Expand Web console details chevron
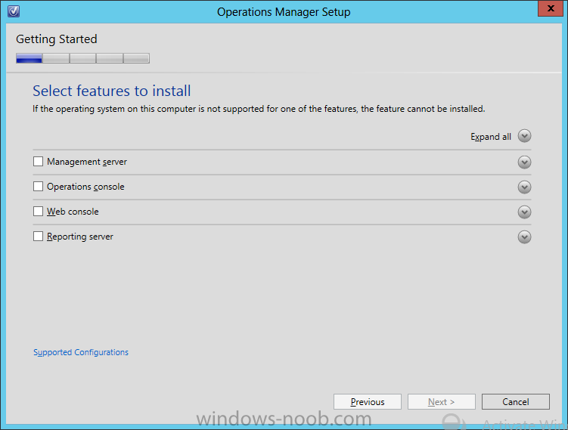The height and width of the screenshot is (430, 568). point(524,212)
